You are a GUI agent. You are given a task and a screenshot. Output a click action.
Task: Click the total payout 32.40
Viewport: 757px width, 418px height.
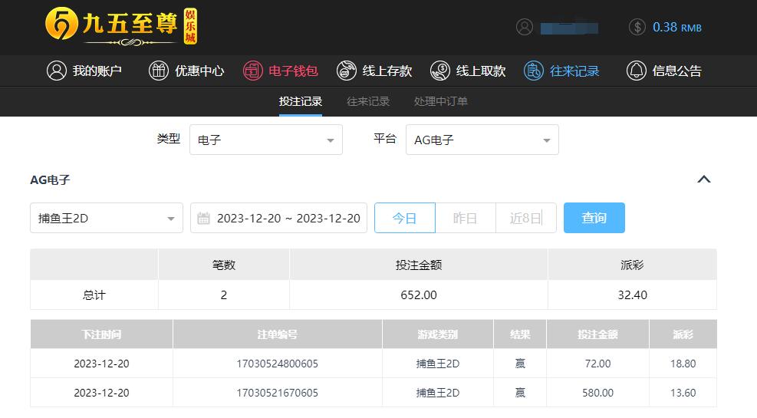(x=633, y=295)
